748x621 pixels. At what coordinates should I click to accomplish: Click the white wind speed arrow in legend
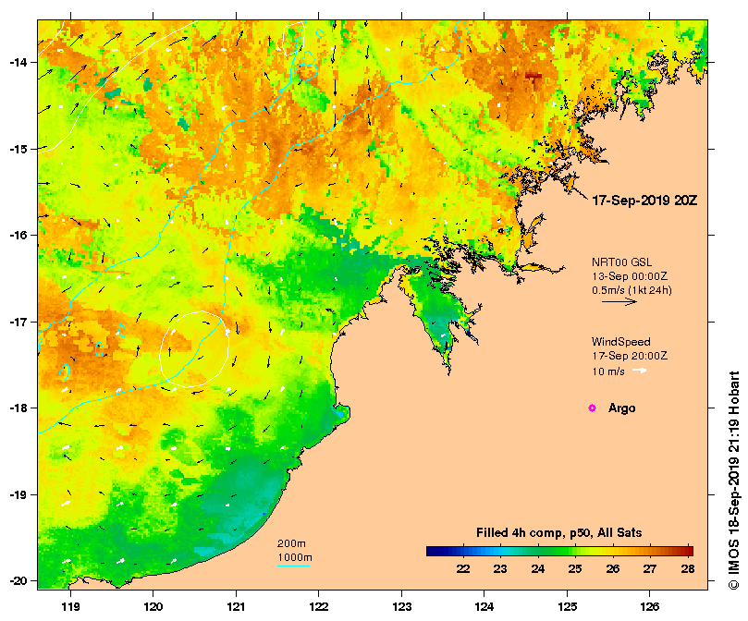640,371
